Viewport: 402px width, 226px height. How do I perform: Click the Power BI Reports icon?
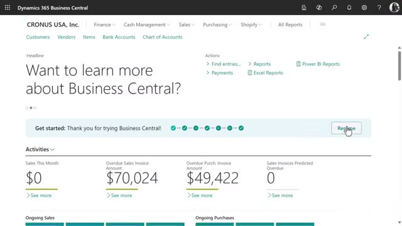click(x=298, y=64)
